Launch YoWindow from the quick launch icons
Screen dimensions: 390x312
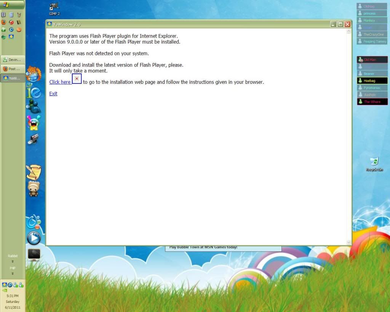click(x=11, y=37)
